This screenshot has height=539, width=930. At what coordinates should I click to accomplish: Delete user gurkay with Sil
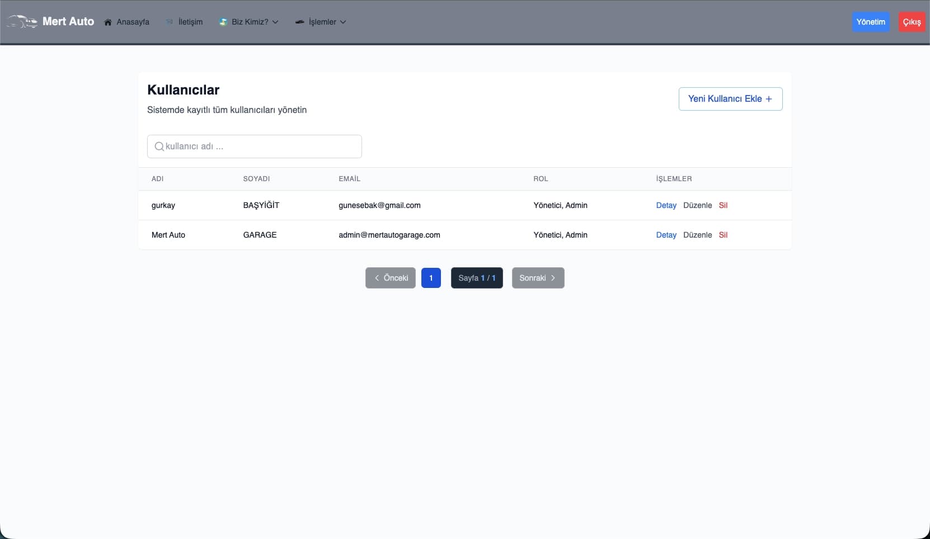pyautogui.click(x=723, y=205)
